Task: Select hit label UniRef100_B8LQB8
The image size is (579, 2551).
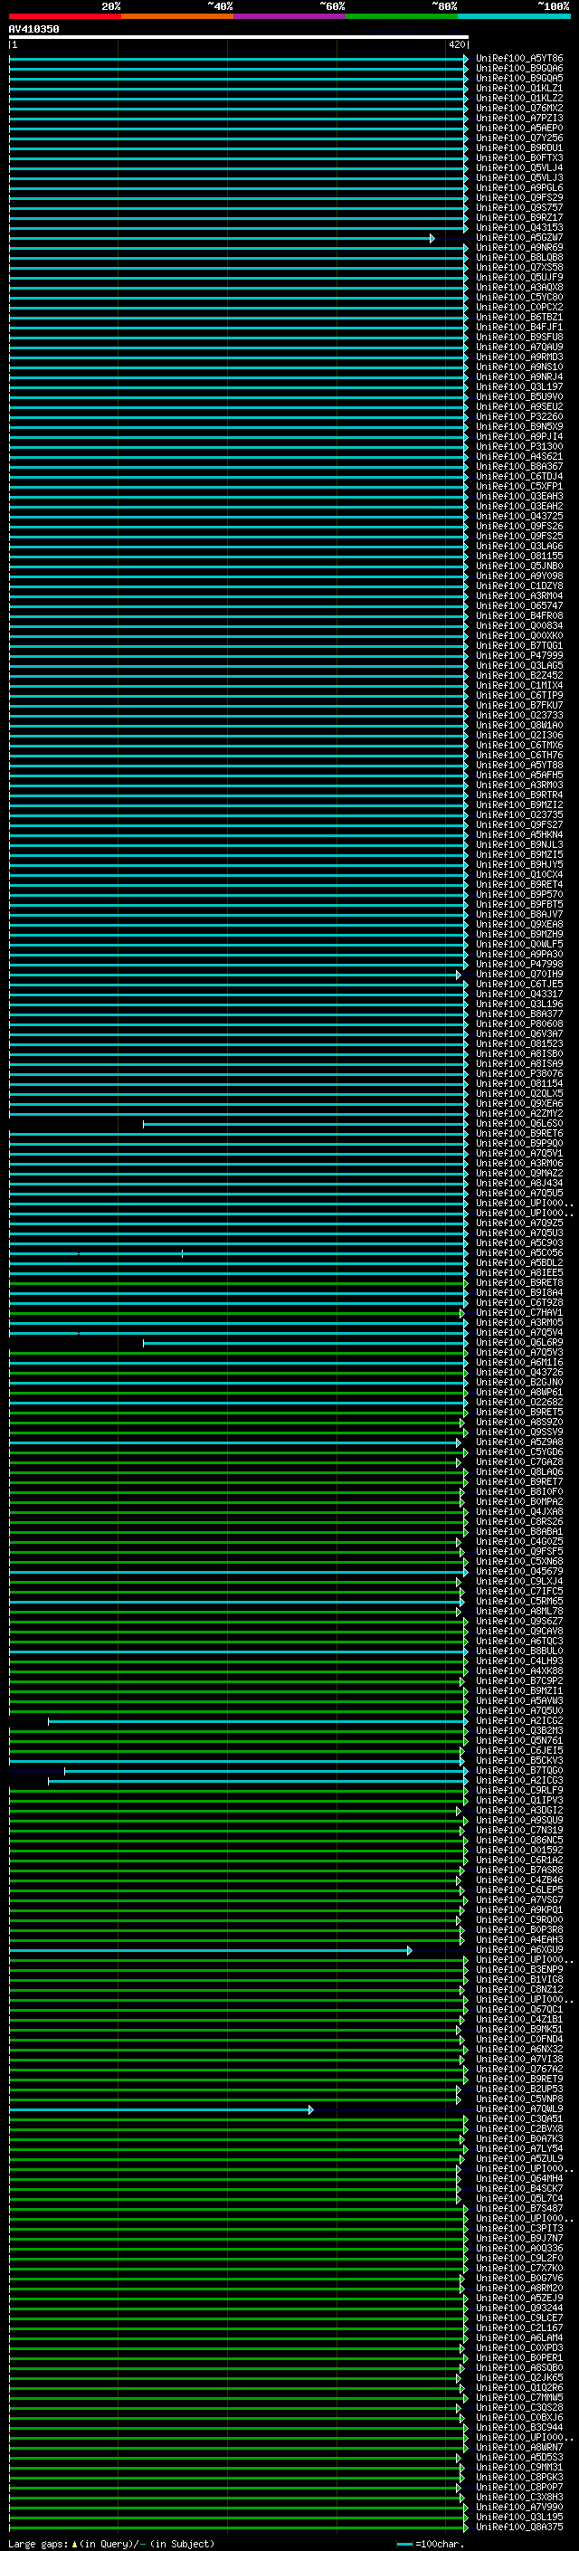Action: tap(519, 258)
